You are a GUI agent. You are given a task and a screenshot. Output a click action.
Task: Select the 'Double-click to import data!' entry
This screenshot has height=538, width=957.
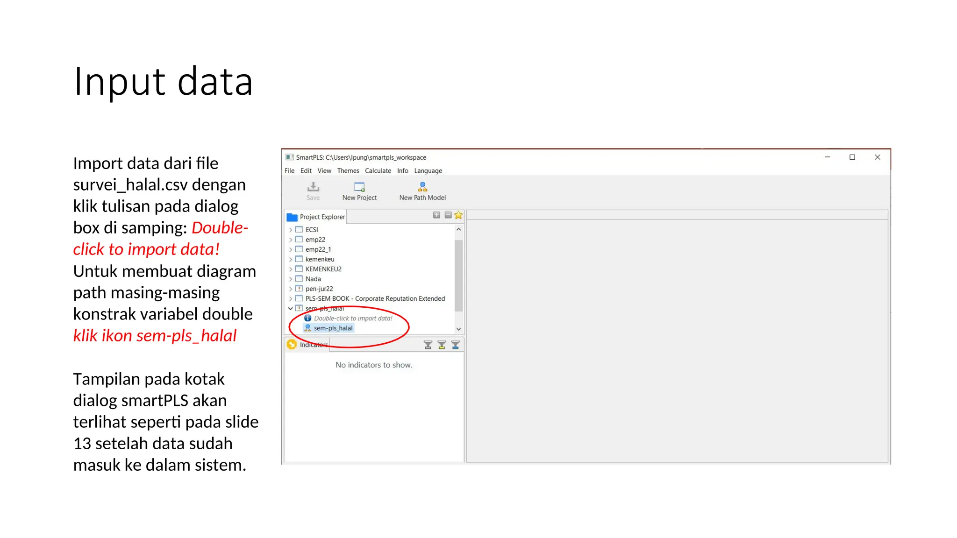[x=353, y=318]
